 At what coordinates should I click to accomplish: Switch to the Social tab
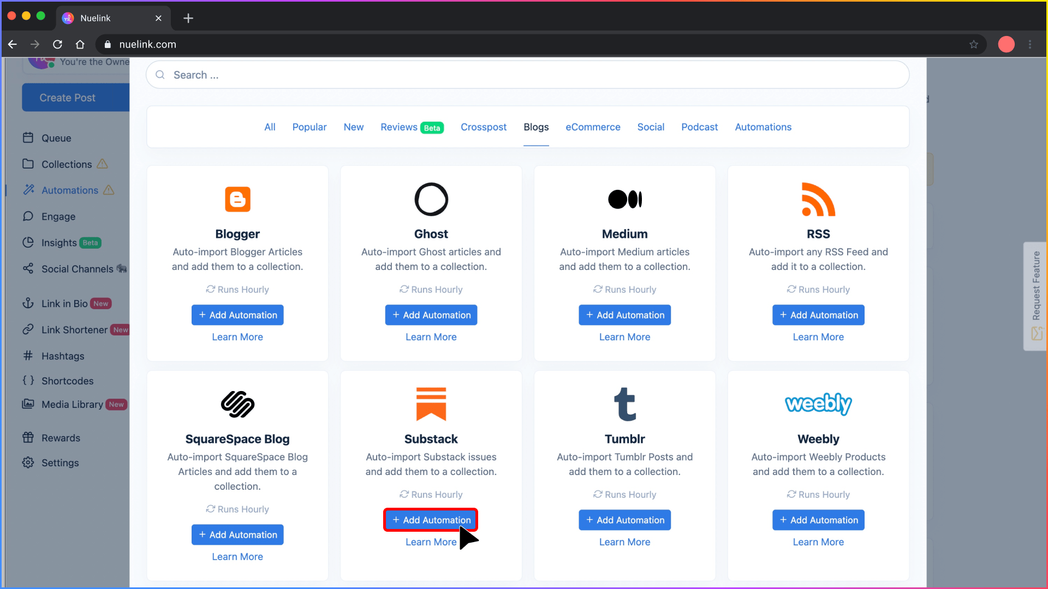[651, 127]
